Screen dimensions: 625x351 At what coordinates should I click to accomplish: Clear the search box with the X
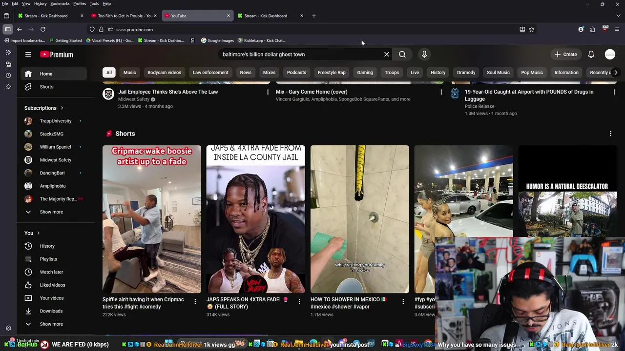[387, 54]
